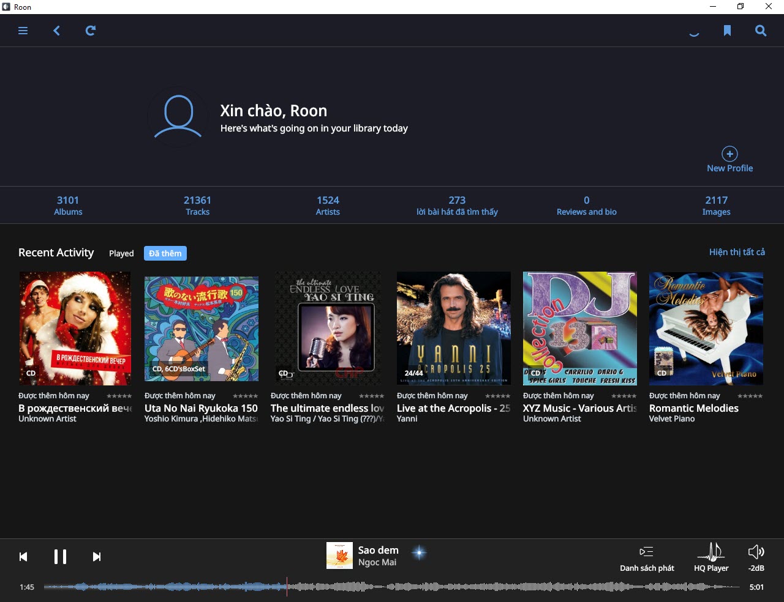
Task: Open search with the magnifier icon
Action: coord(761,31)
